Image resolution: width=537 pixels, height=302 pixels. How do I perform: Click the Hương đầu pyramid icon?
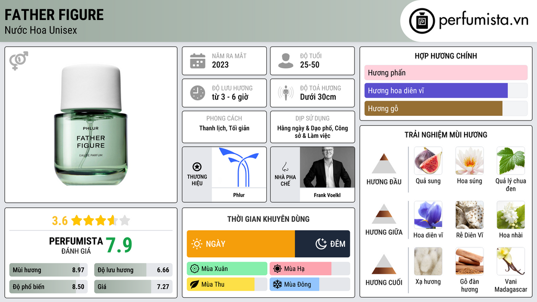click(x=384, y=164)
